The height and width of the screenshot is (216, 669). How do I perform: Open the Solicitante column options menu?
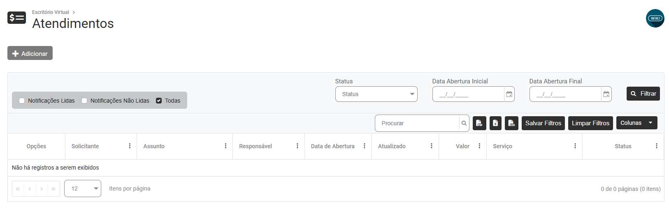point(130,146)
